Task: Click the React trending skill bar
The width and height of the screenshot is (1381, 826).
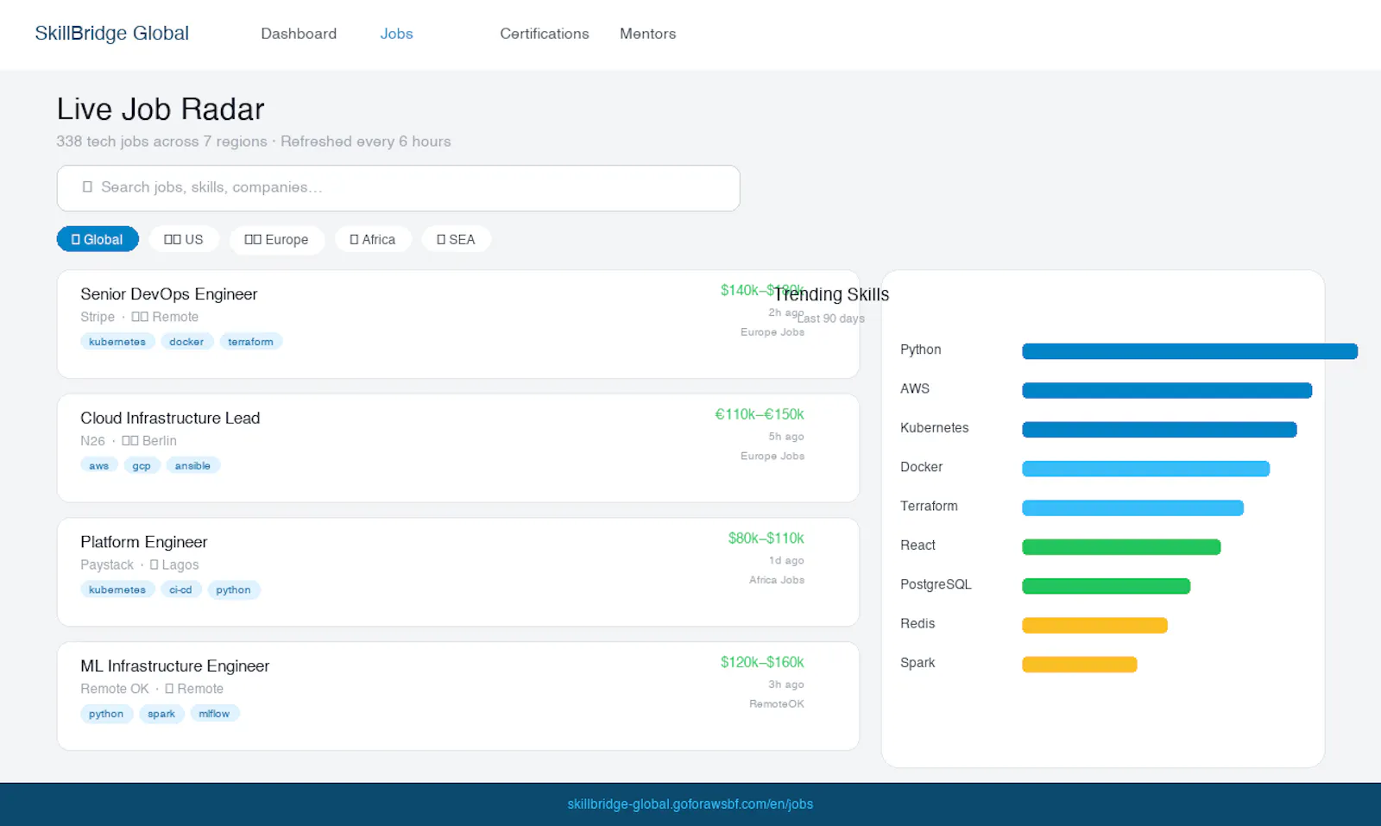Action: coord(1121,547)
